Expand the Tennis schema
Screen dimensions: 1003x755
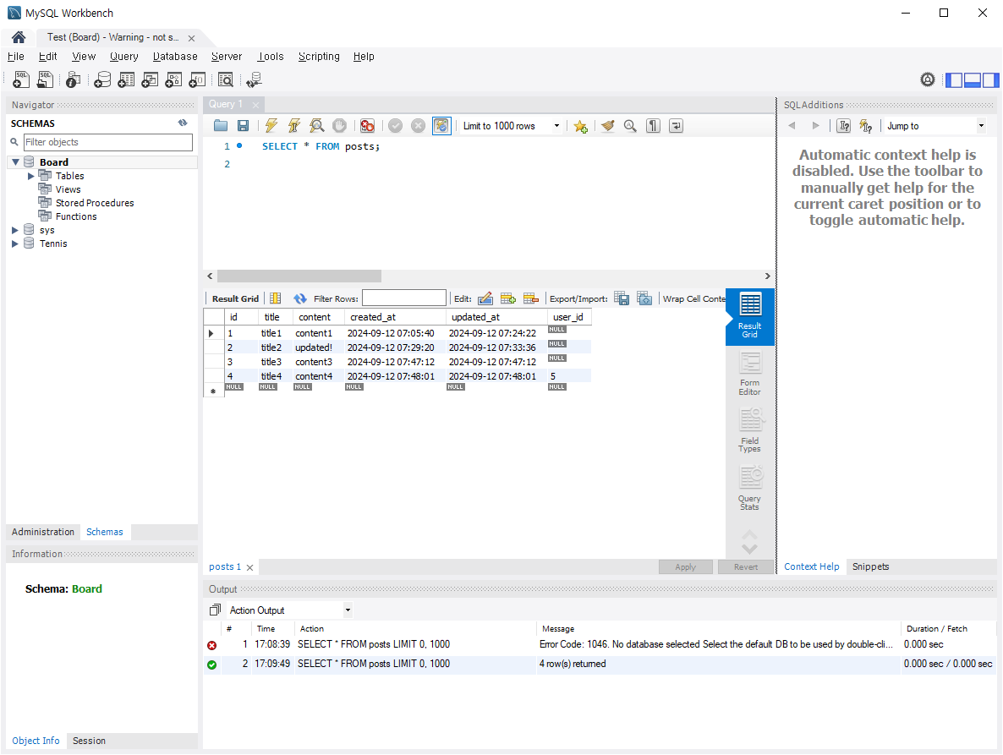[x=15, y=243]
